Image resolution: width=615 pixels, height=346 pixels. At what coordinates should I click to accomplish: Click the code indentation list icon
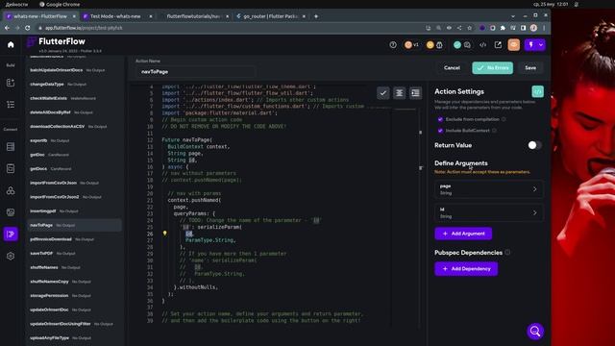[x=415, y=93]
